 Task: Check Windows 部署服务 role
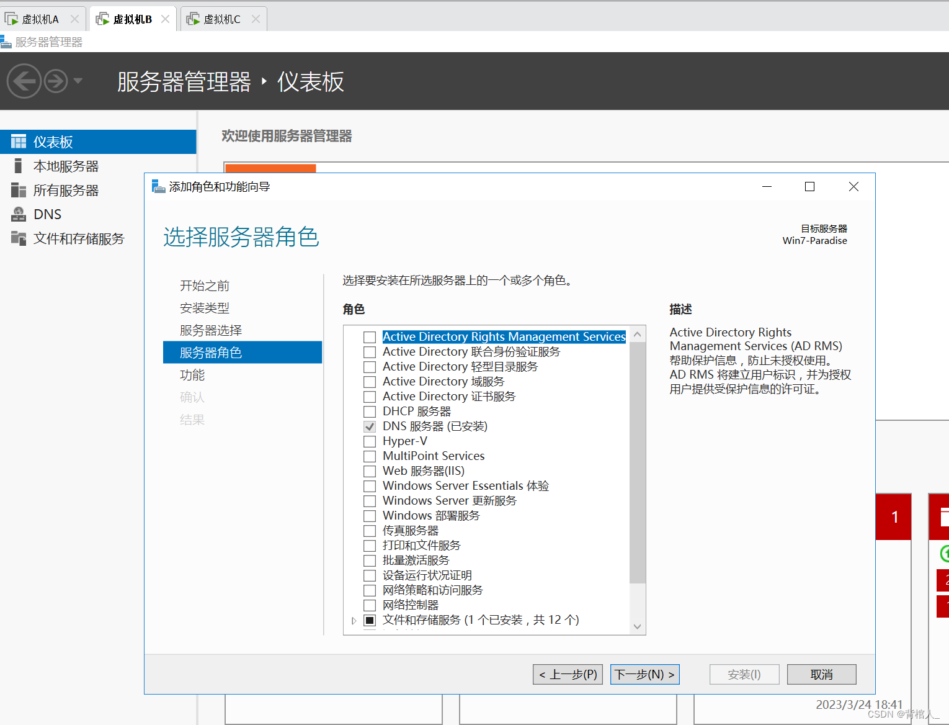click(x=370, y=516)
